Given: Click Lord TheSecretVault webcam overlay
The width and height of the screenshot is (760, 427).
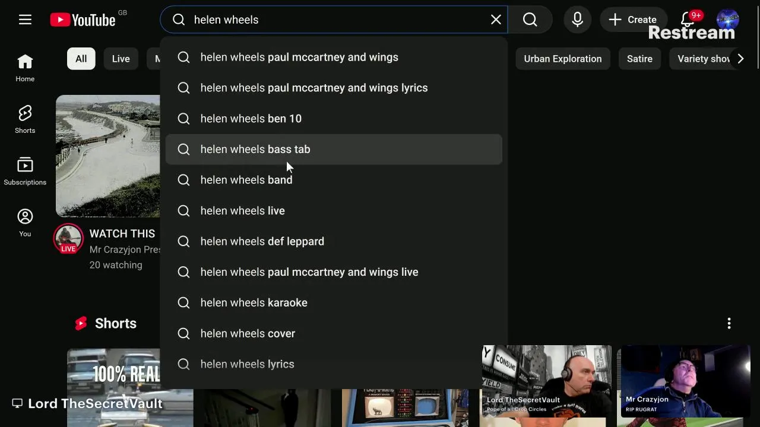Looking at the screenshot, I should 547,381.
